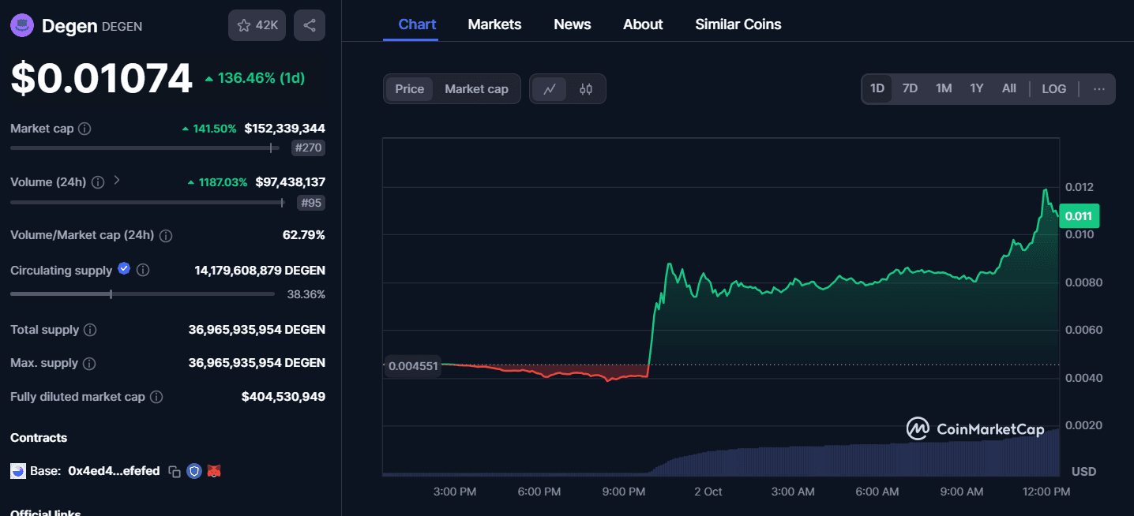Switch to candlestick chart icon
Image resolution: width=1134 pixels, height=516 pixels.
[x=585, y=89]
